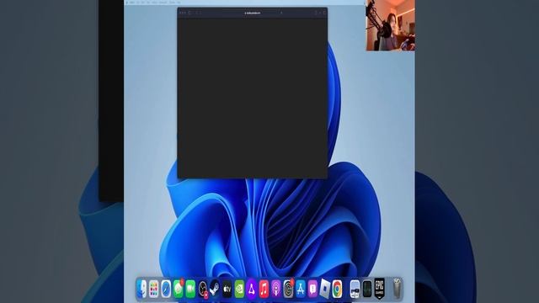The height and width of the screenshot is (303, 539).
Task: Click the webcam overlay thumbnail
Action: click(391, 25)
